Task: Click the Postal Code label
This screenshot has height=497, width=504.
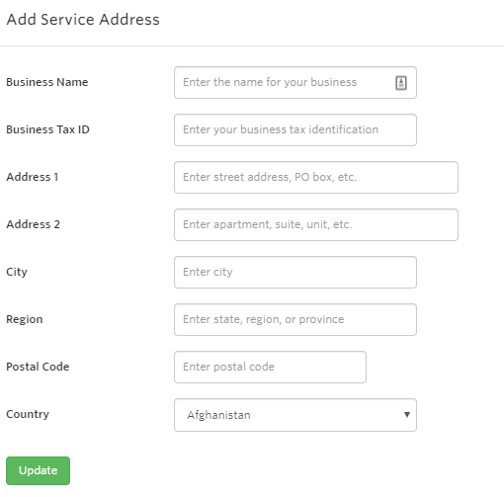Action: pos(38,367)
